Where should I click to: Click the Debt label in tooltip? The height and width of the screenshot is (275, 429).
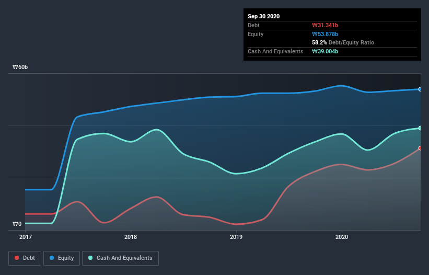(253, 25)
